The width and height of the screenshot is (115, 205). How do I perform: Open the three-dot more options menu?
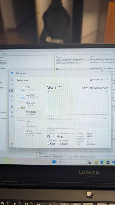point(108,79)
